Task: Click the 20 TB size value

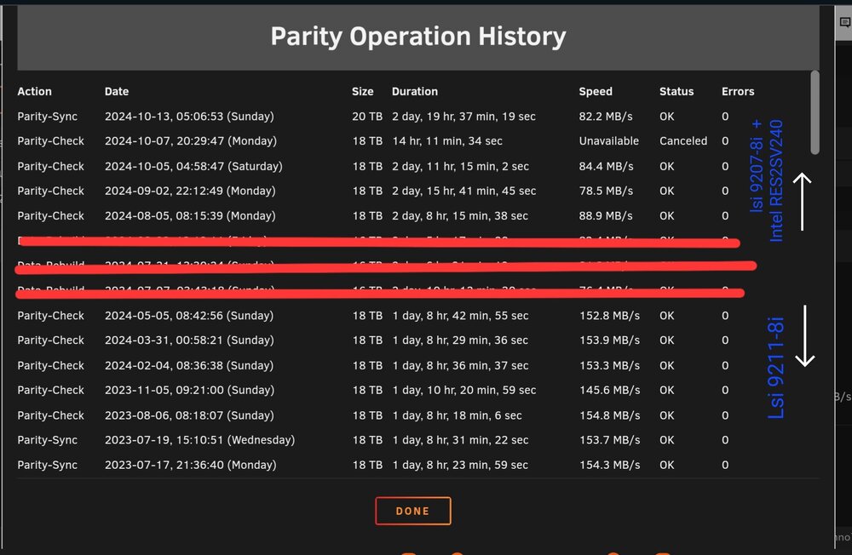Action: click(x=367, y=117)
